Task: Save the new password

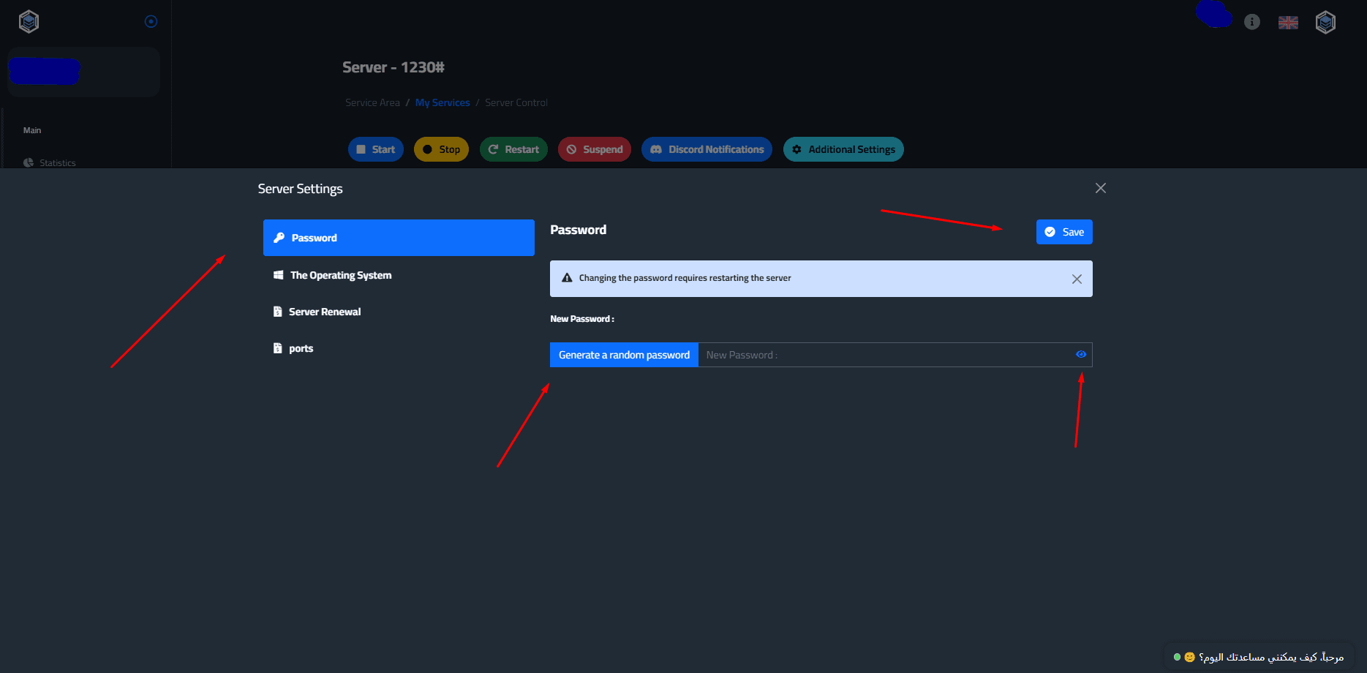Action: coord(1064,232)
